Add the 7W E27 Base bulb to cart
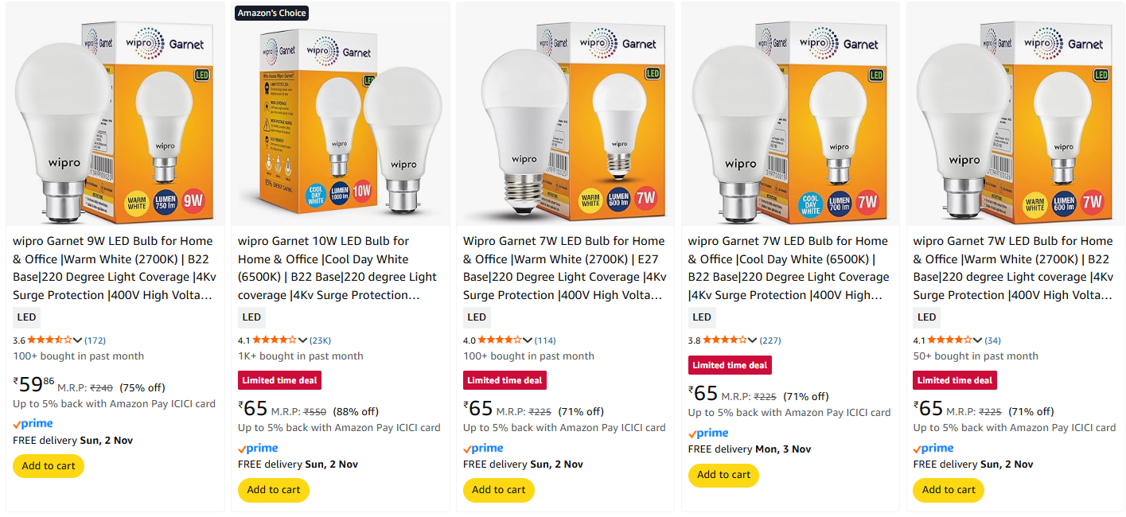This screenshot has width=1126, height=517. coord(499,490)
